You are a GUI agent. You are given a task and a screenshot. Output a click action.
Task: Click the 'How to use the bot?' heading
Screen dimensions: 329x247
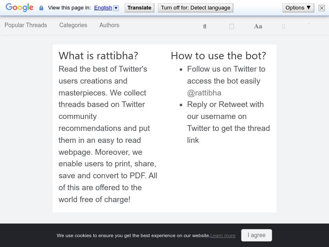tap(218, 56)
